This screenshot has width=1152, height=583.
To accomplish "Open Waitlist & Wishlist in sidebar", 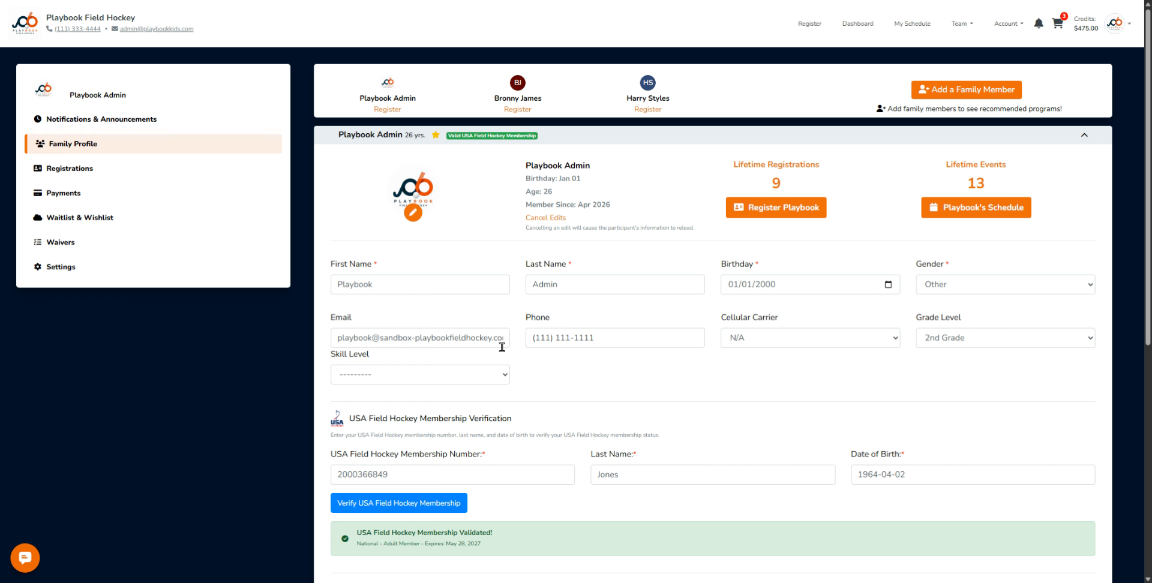I will click(x=154, y=218).
